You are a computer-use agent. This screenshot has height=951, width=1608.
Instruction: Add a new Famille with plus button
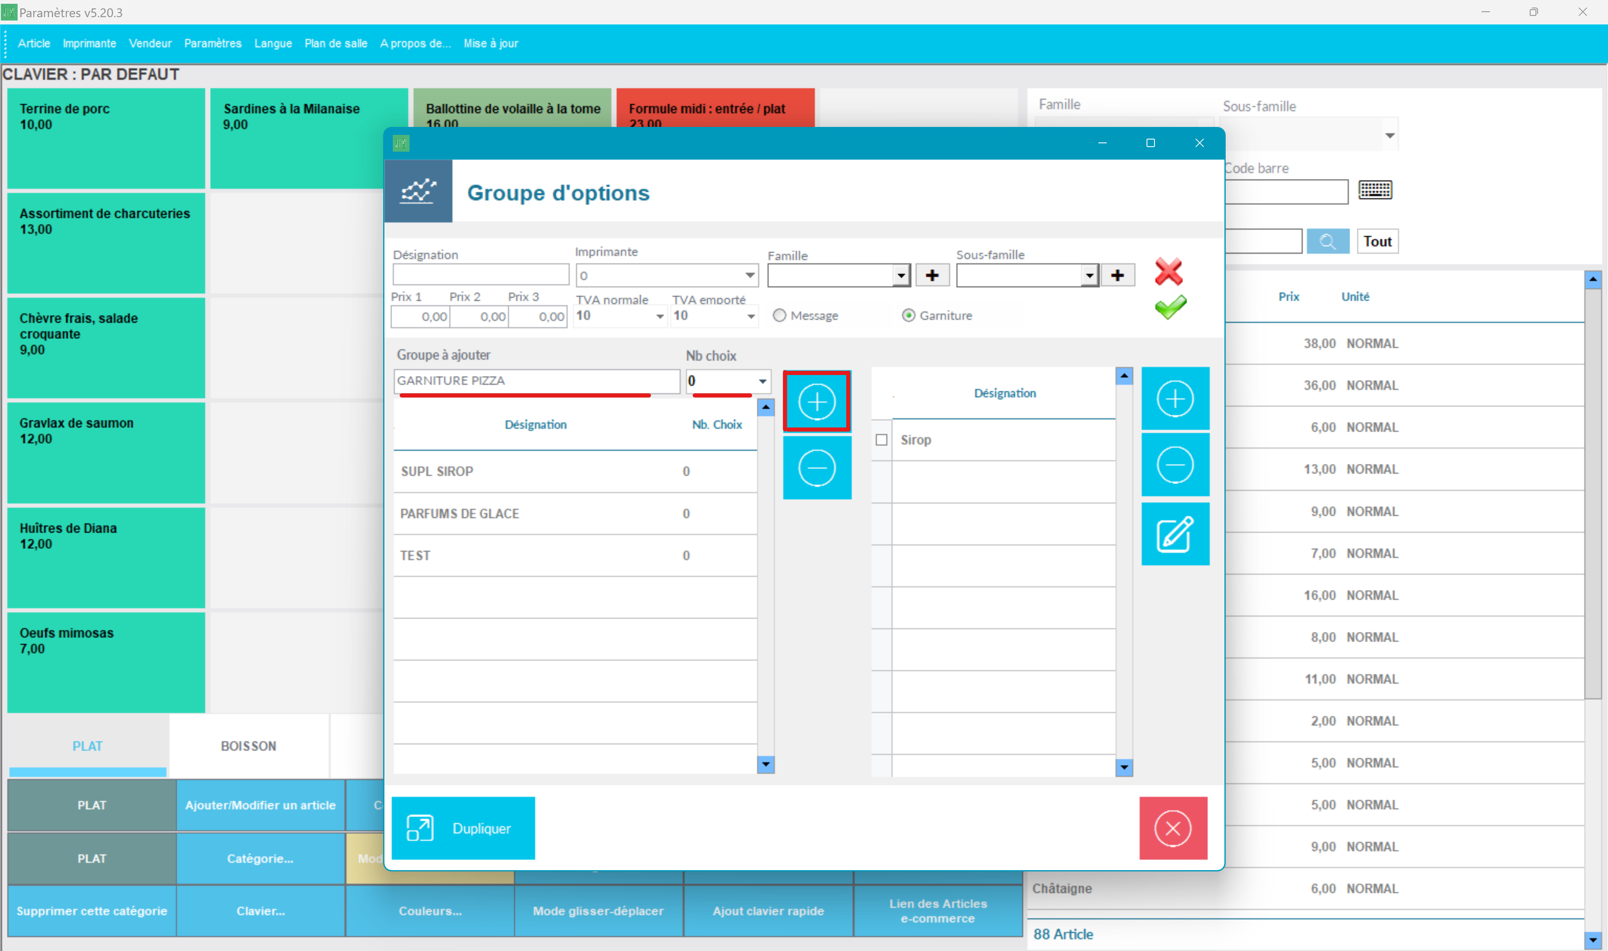(933, 276)
